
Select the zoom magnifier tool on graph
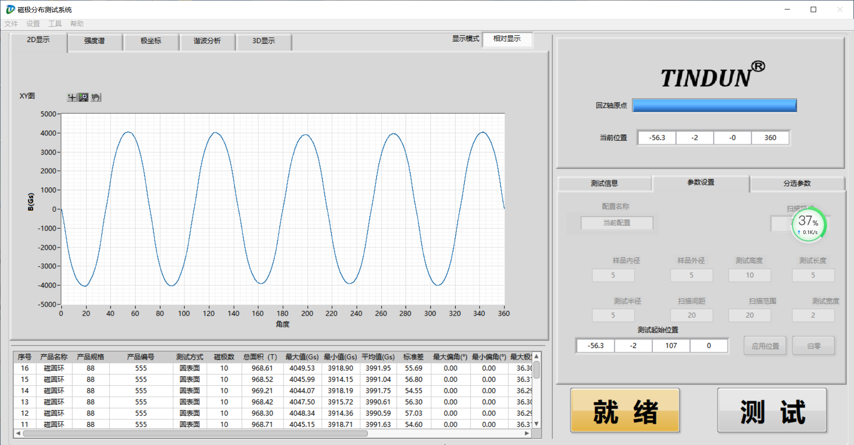point(83,97)
